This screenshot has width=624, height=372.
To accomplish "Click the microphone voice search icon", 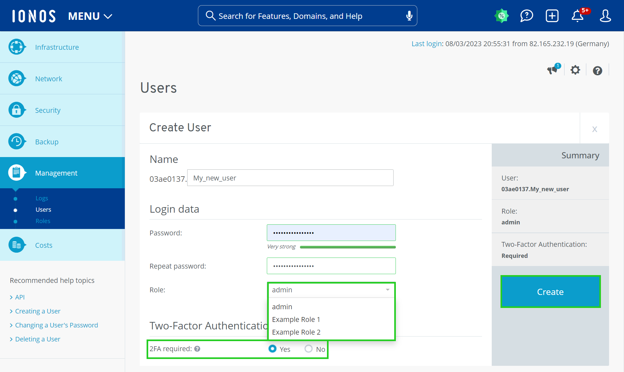I will [x=409, y=16].
